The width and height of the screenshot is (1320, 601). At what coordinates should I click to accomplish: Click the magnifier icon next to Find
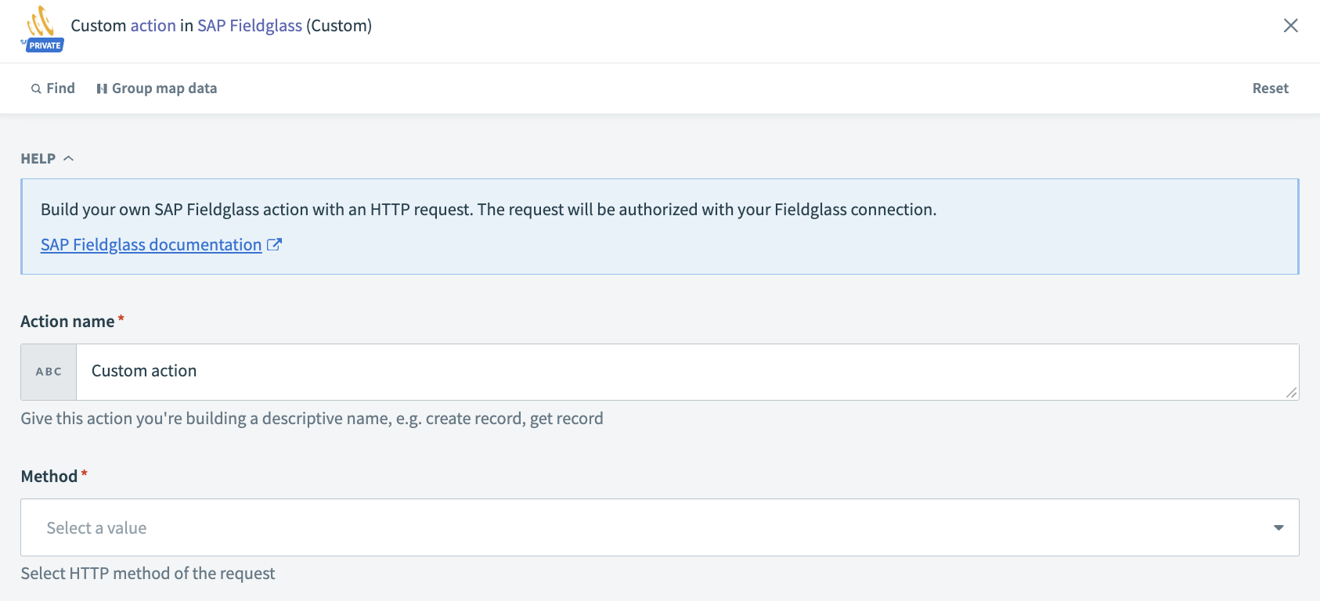[x=36, y=89]
